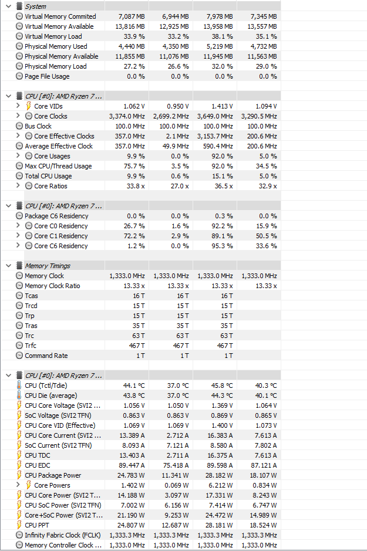The image size is (367, 551).
Task: Collapse the System section
Action: [x=8, y=6]
